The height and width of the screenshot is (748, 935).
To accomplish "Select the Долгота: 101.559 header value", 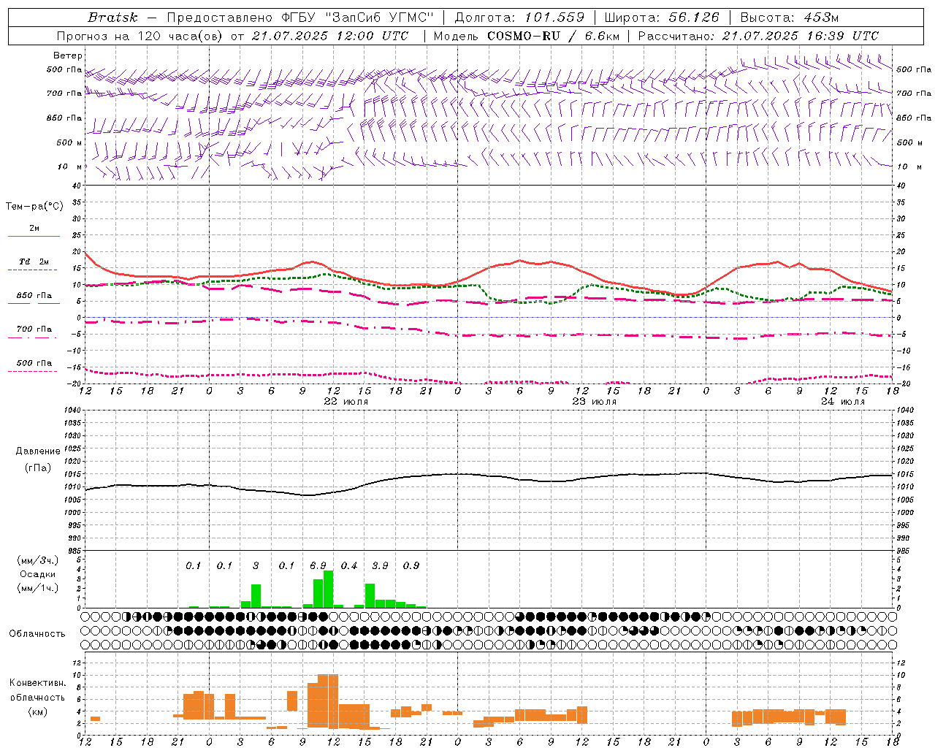I will tap(519, 18).
